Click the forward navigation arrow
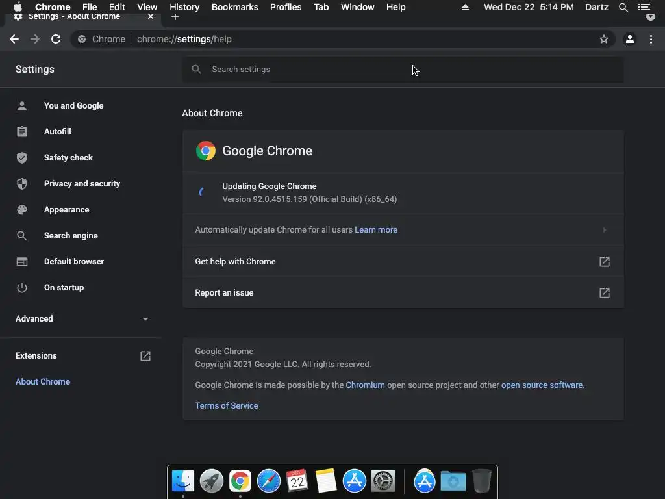665x499 pixels. pos(35,39)
